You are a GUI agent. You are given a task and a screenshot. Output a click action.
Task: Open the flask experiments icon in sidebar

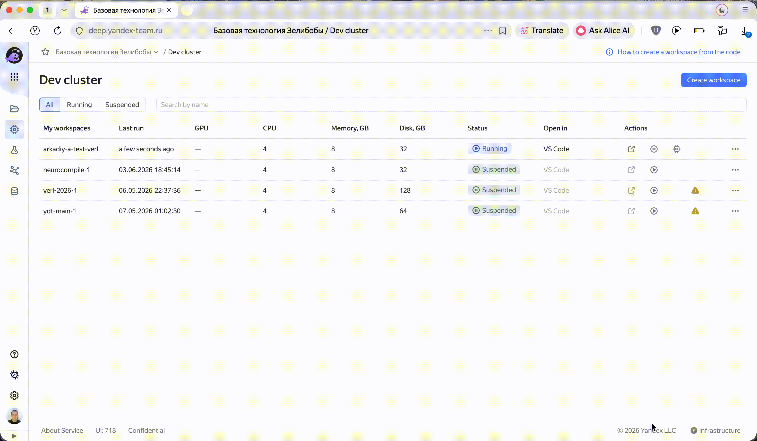click(x=14, y=150)
